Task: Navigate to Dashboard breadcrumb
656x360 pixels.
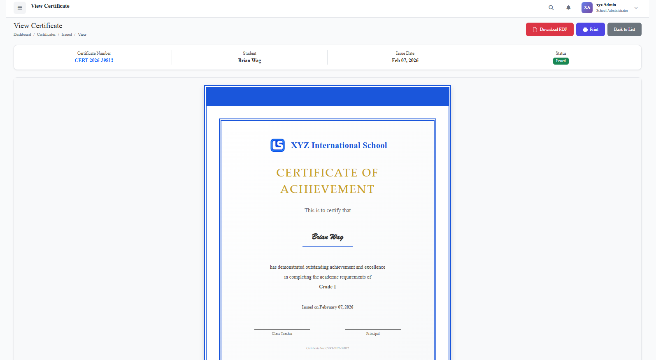Action: (x=22, y=35)
